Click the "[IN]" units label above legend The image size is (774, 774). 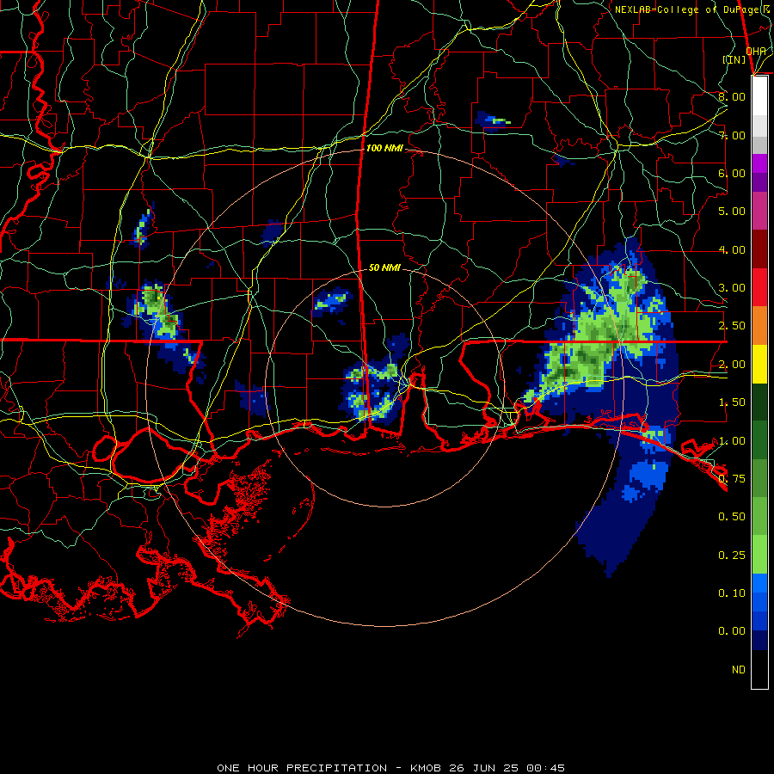tap(734, 59)
